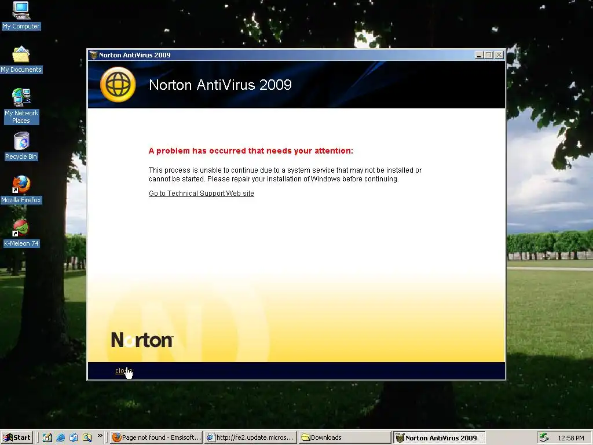Click Show Desktop quick launch icon

pyautogui.click(x=74, y=437)
